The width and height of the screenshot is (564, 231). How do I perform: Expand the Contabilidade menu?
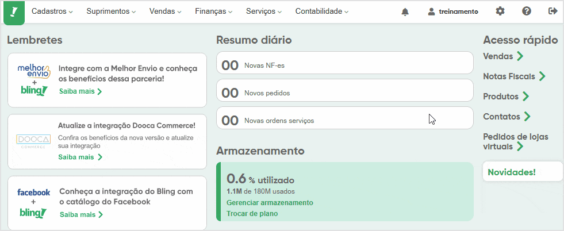tap(322, 11)
